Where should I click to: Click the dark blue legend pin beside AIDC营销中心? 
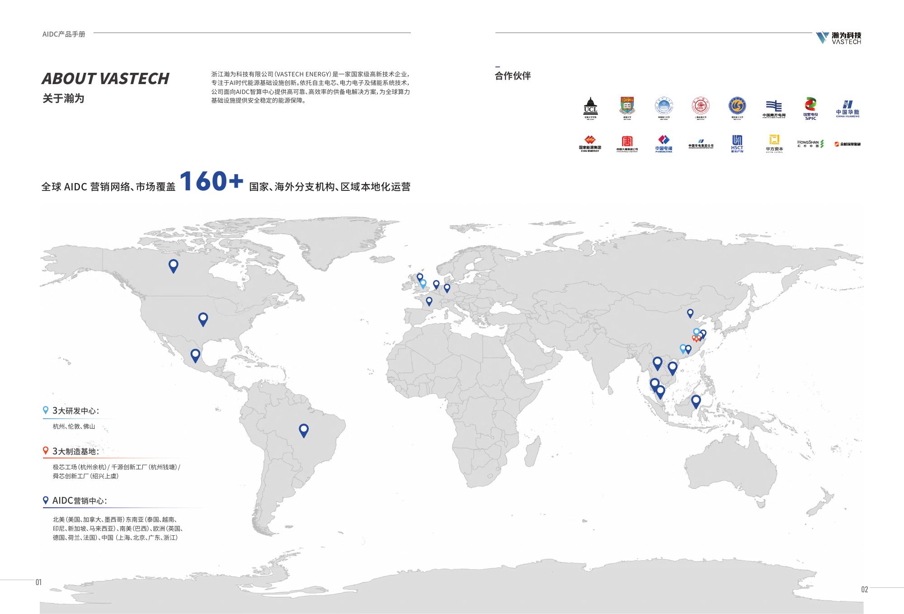point(45,501)
